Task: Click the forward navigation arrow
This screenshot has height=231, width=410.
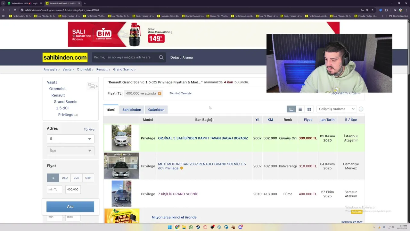Action: (x=9, y=10)
